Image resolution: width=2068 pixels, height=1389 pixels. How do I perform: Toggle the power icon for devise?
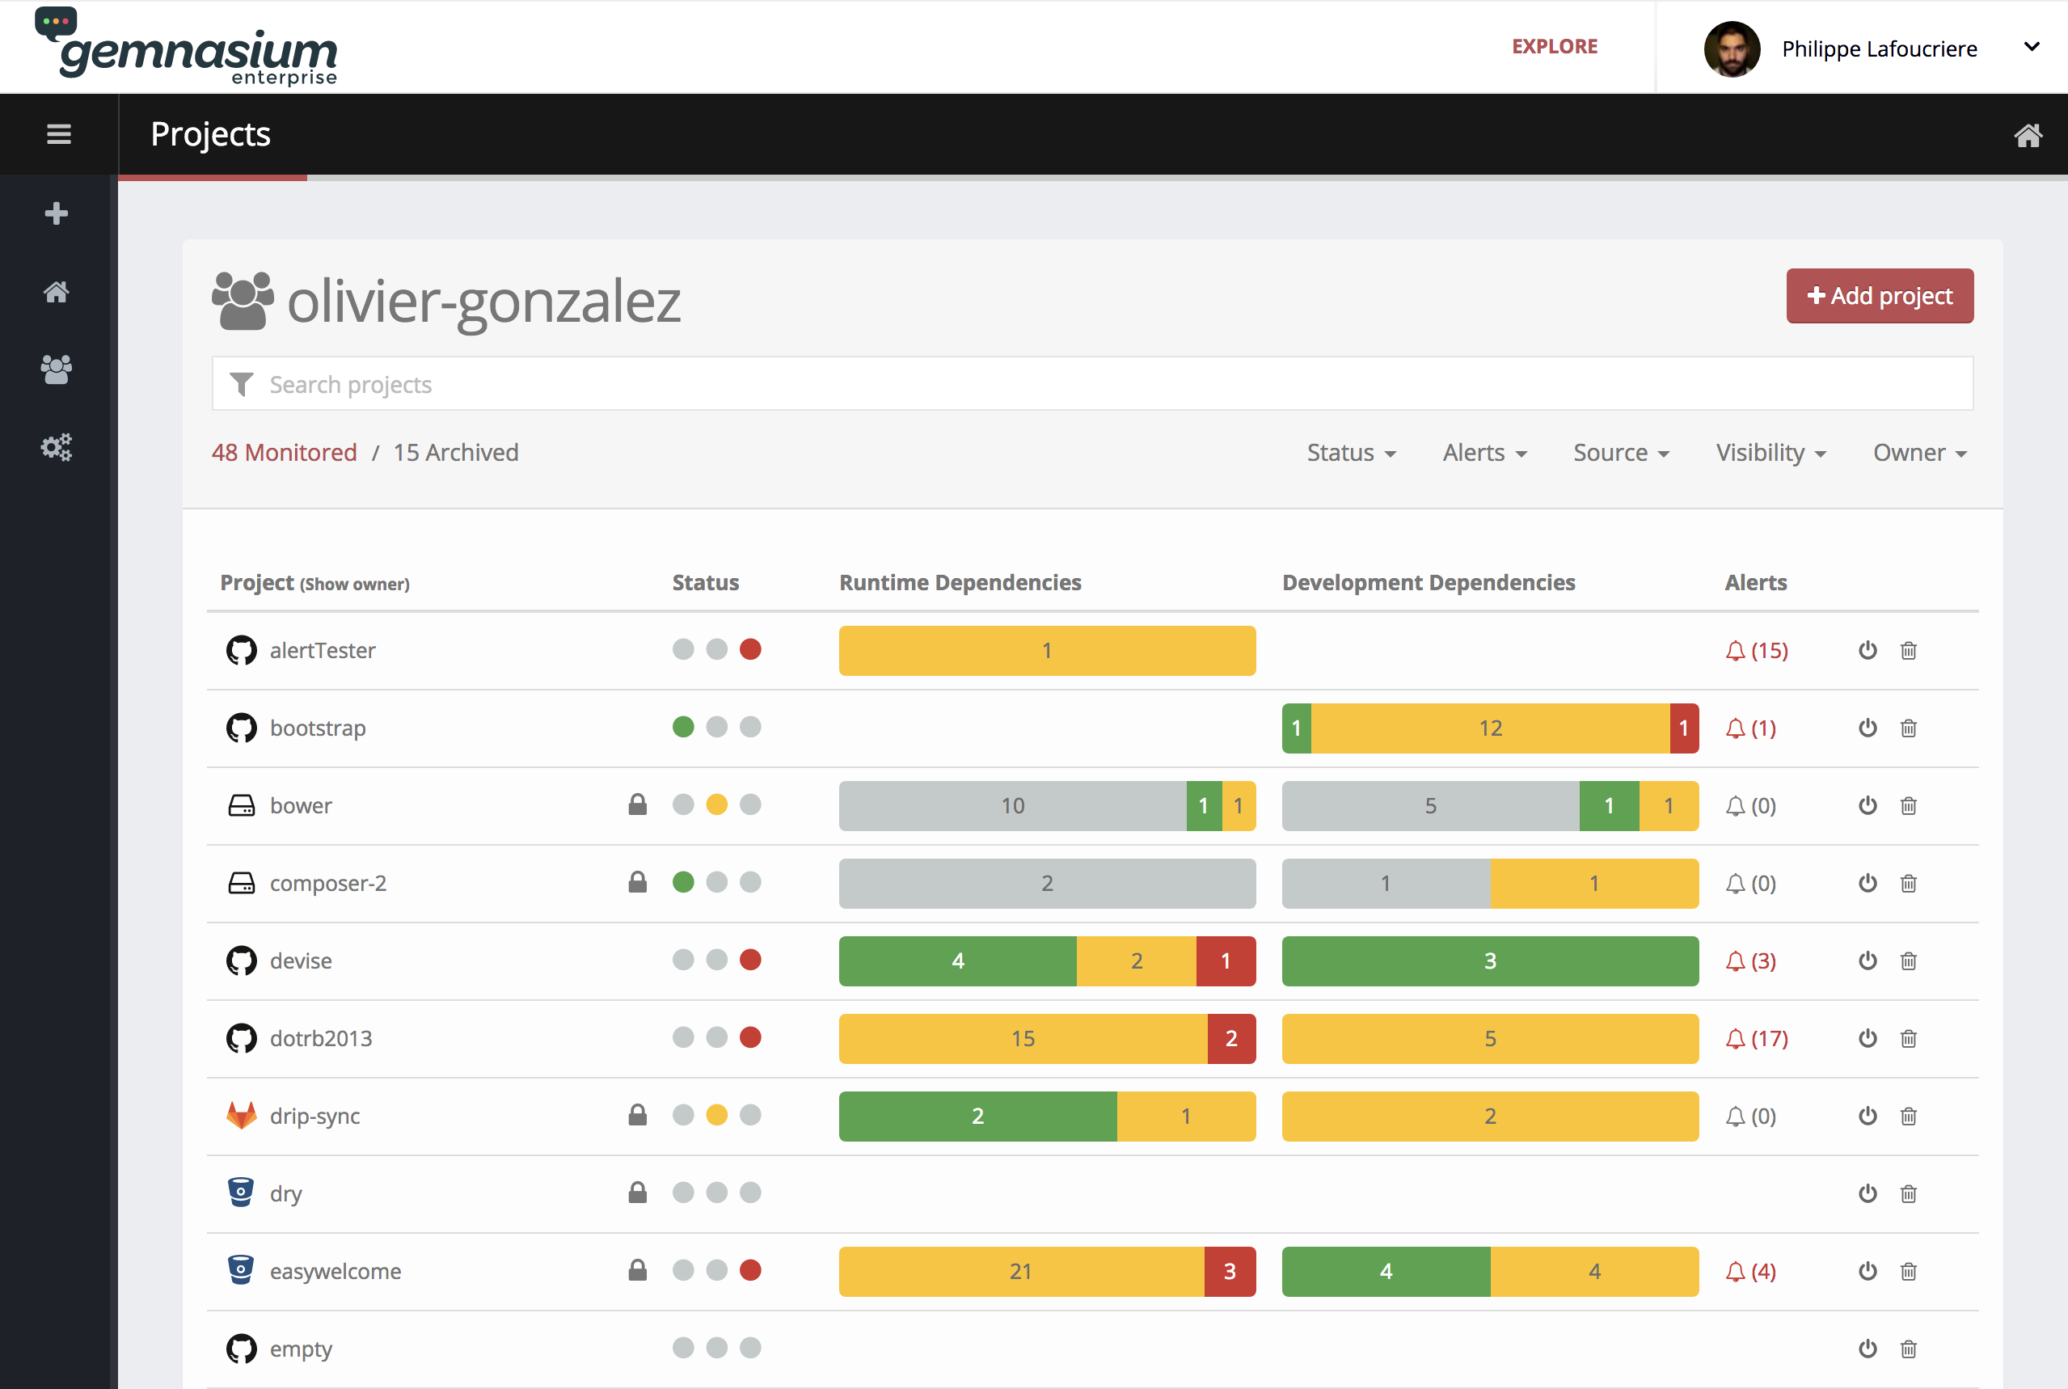click(1868, 961)
